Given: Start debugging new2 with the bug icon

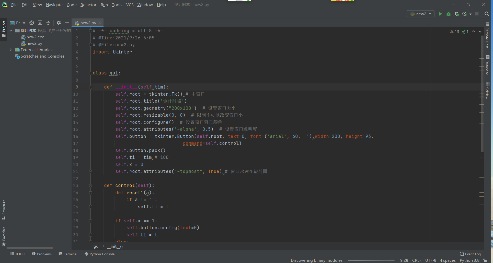Looking at the screenshot, I should 449,14.
